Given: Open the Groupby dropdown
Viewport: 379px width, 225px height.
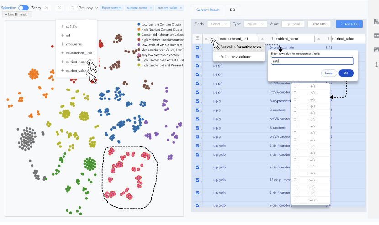Looking at the screenshot, I should [x=88, y=8].
